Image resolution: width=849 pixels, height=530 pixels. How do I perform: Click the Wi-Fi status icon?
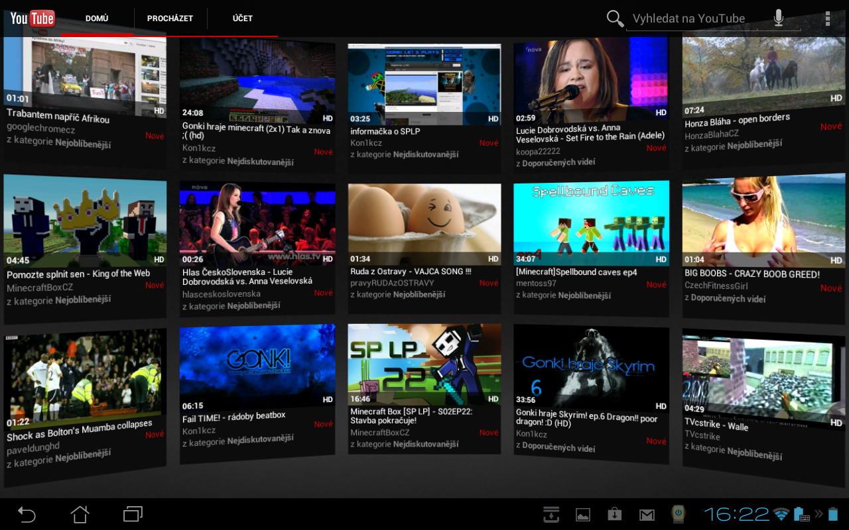click(x=780, y=514)
